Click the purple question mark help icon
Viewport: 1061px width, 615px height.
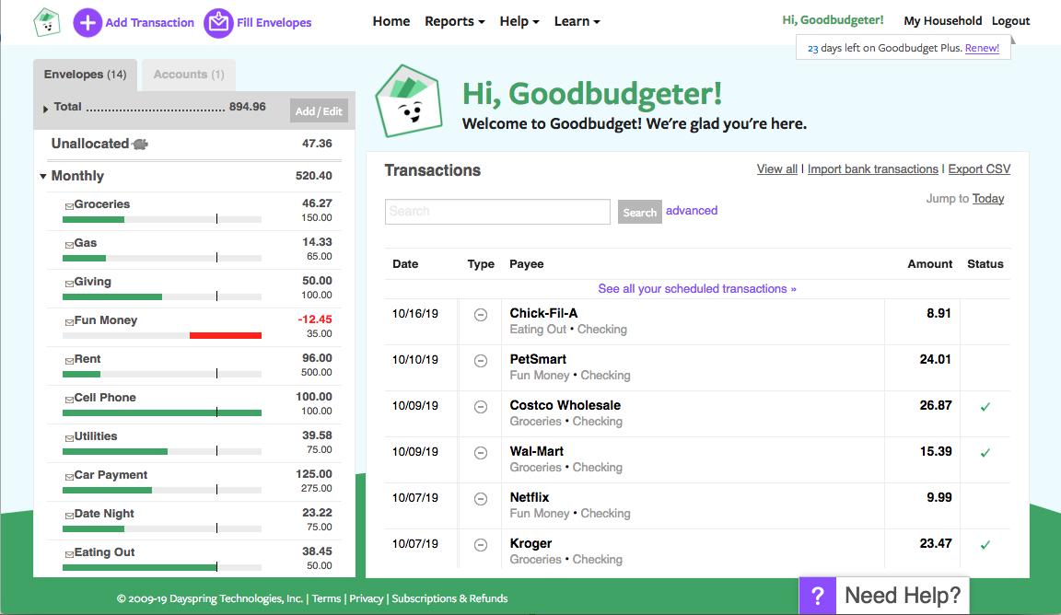tap(818, 596)
